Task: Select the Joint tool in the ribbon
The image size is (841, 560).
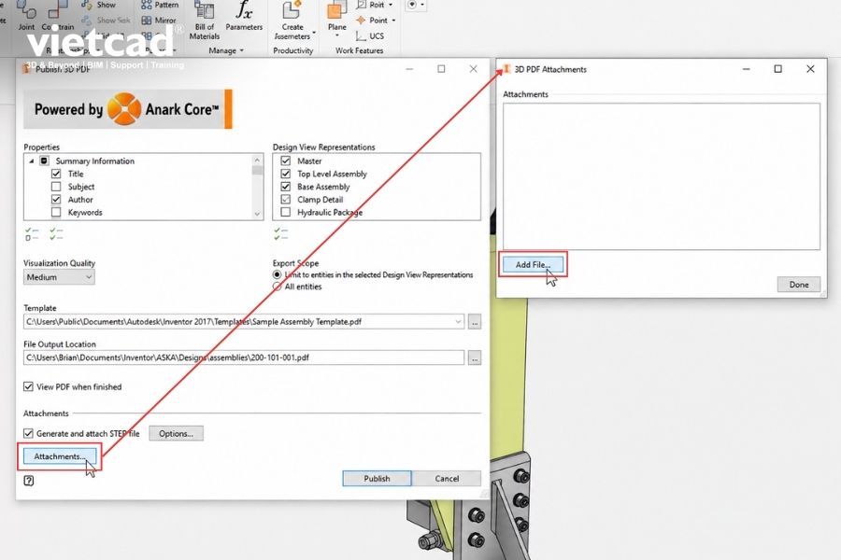Action: (26, 16)
